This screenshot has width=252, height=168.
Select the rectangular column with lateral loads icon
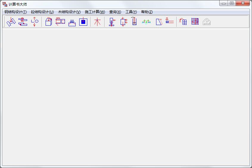tap(123, 22)
